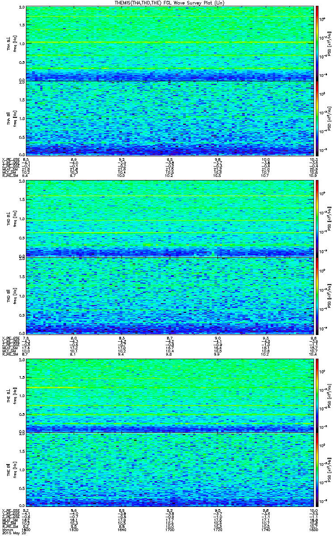Click the X_RE_GSE row label under THD panels

tap(10, 338)
